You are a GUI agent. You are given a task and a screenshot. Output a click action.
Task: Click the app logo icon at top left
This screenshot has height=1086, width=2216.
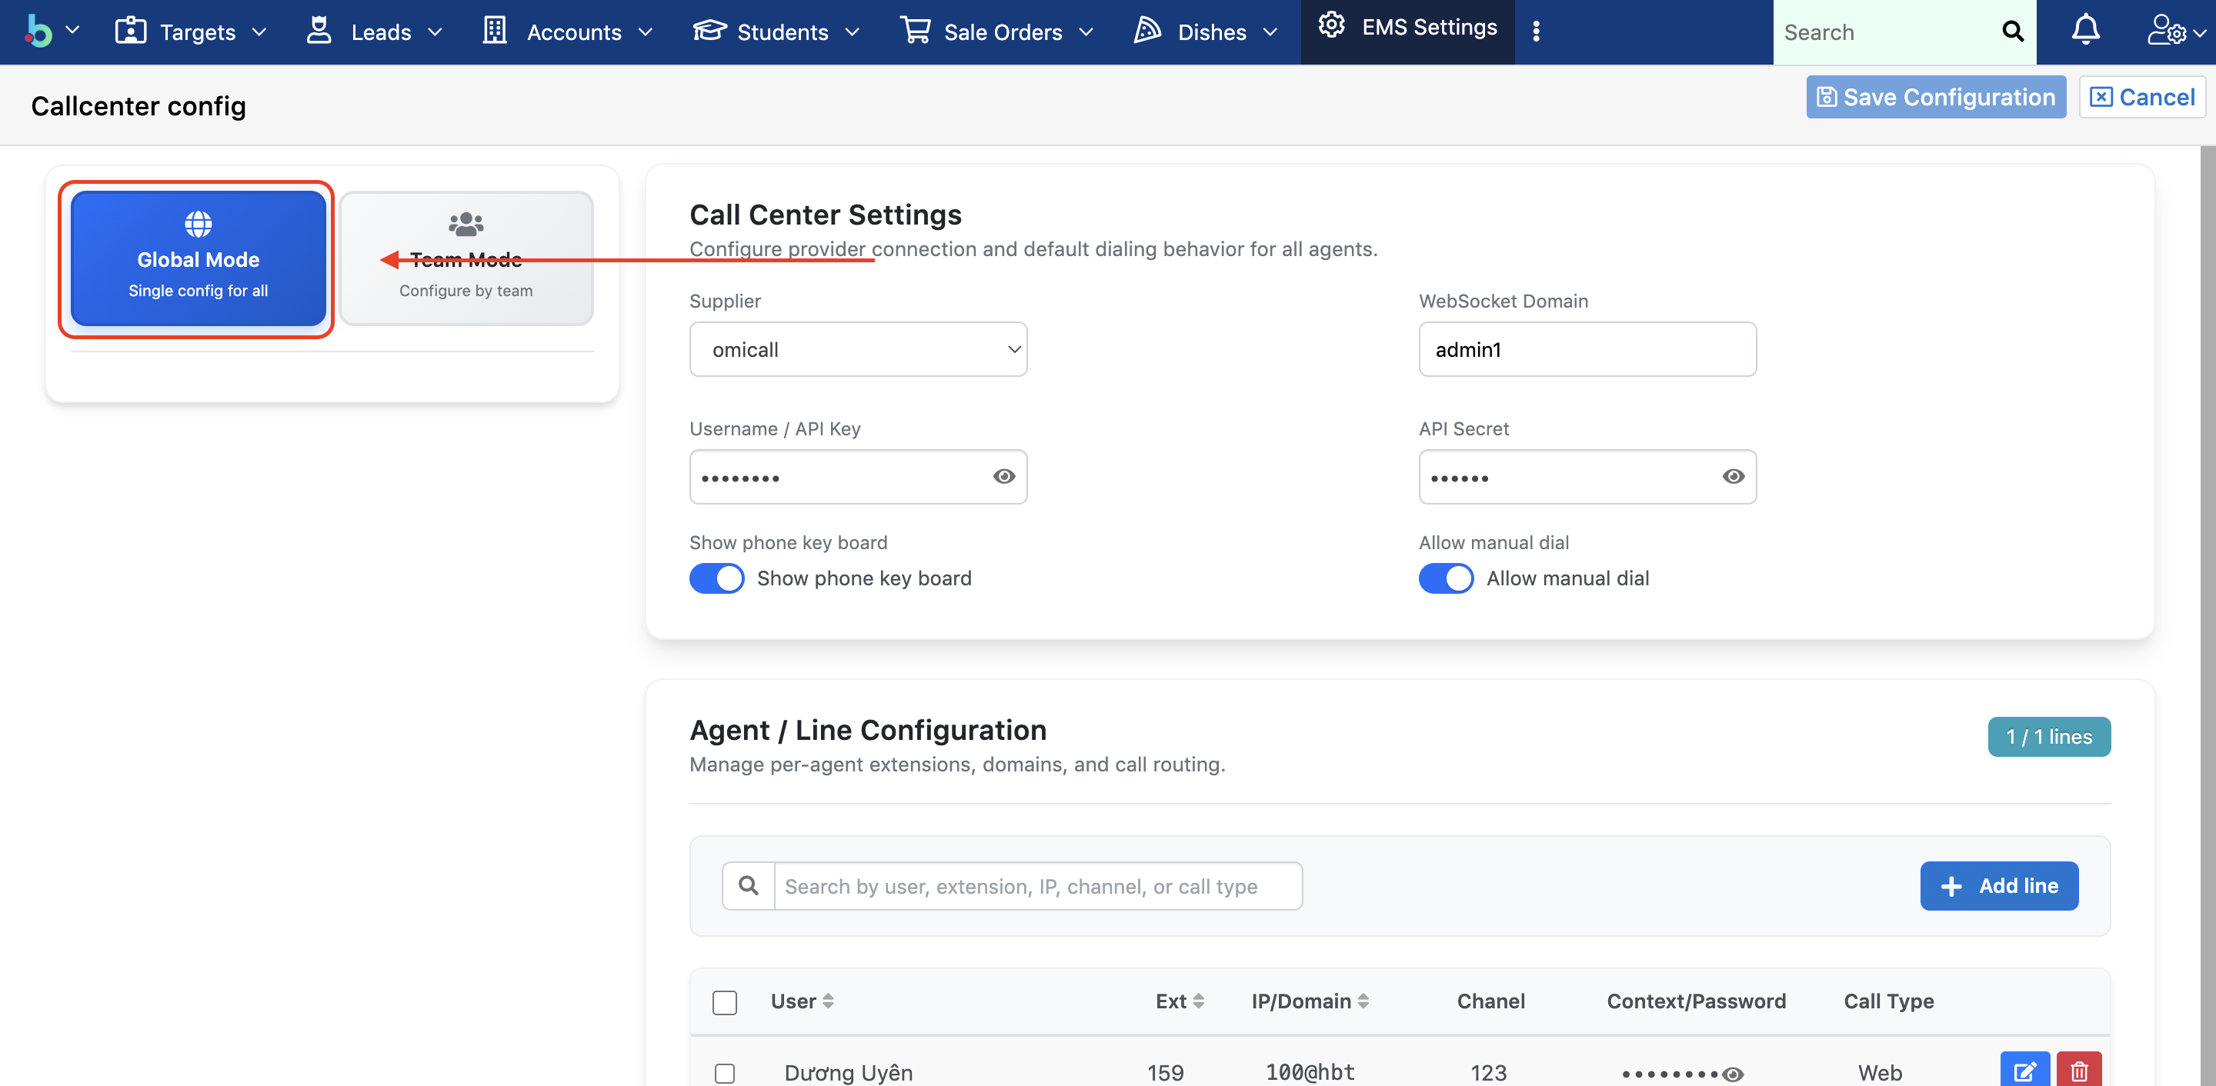click(x=38, y=31)
